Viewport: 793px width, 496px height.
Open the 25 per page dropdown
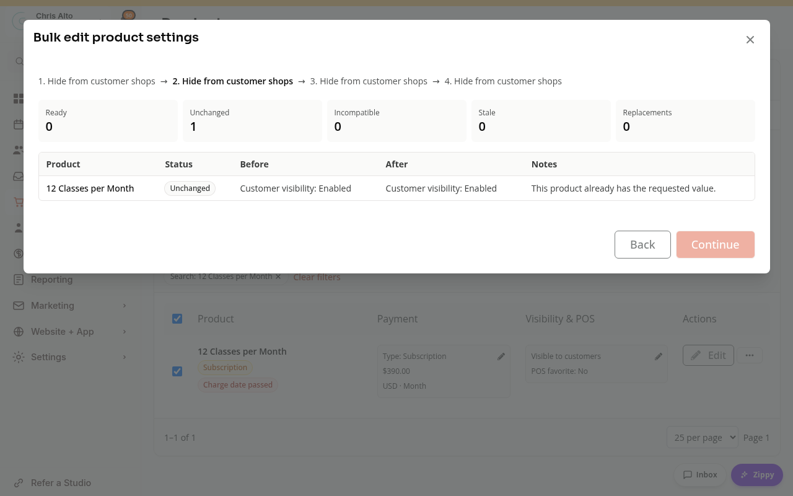click(x=702, y=437)
